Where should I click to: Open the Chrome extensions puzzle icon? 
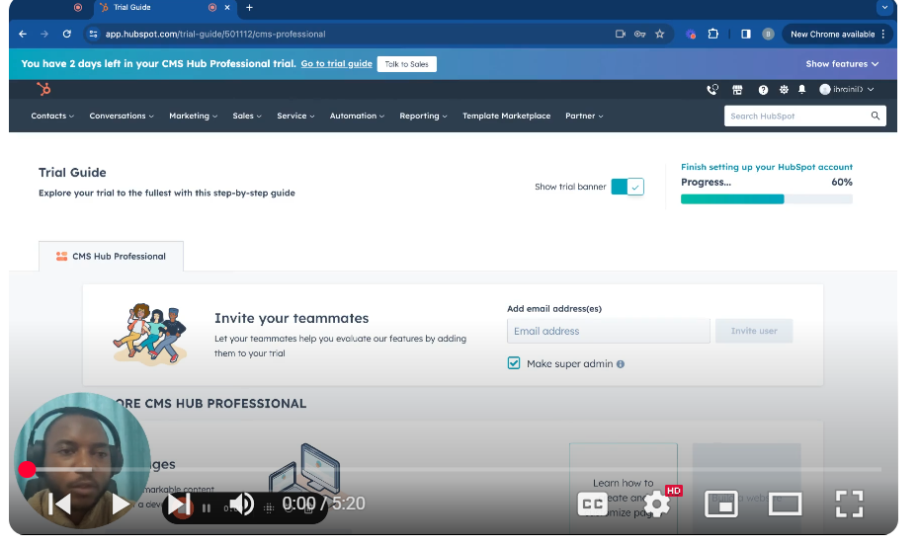712,34
